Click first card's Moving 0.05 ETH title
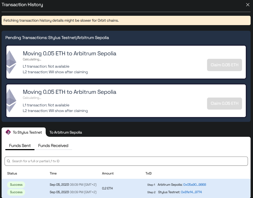The height and width of the screenshot is (198, 253). (69, 53)
